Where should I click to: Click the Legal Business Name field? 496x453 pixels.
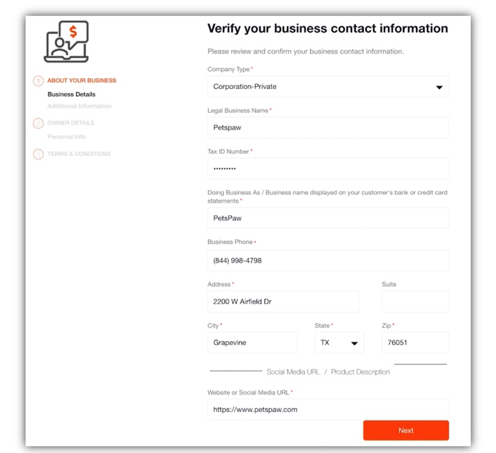coord(328,127)
